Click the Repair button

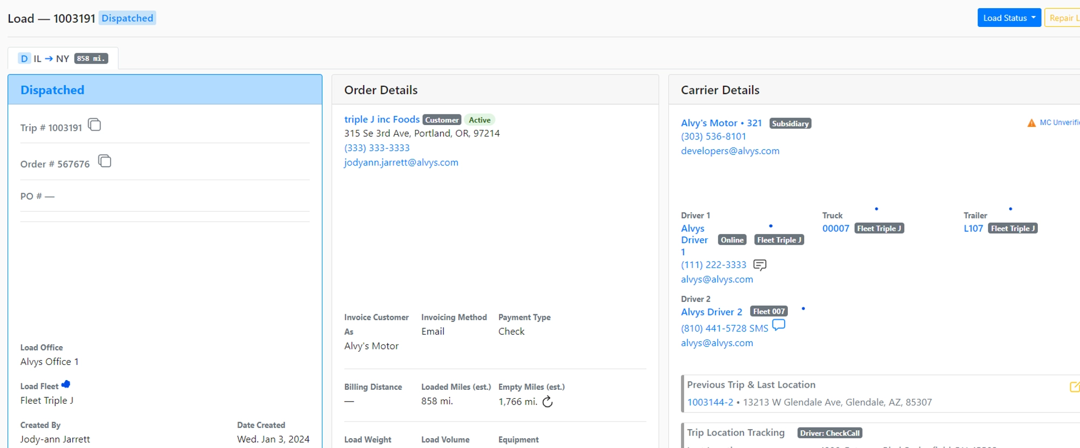(1063, 18)
